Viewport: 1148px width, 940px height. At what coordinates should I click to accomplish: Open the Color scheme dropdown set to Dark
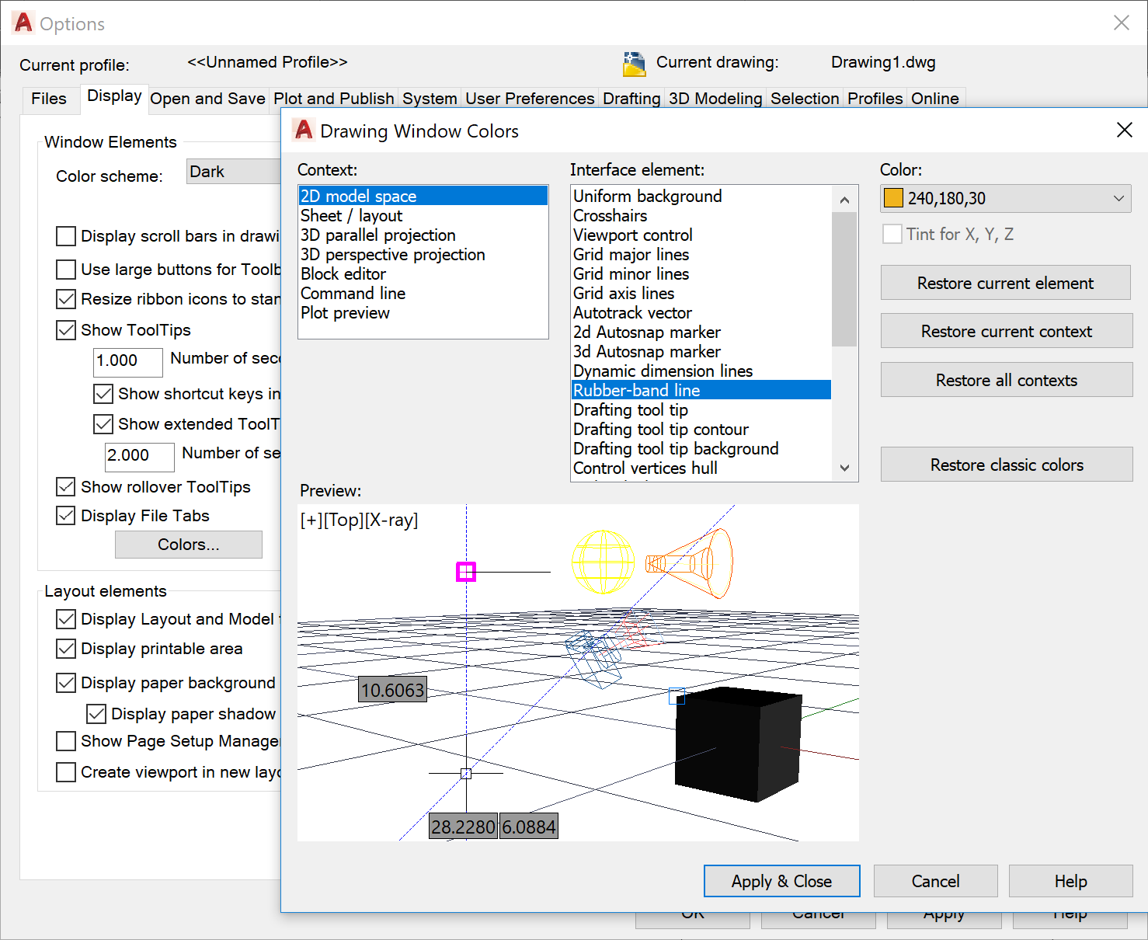tap(234, 172)
